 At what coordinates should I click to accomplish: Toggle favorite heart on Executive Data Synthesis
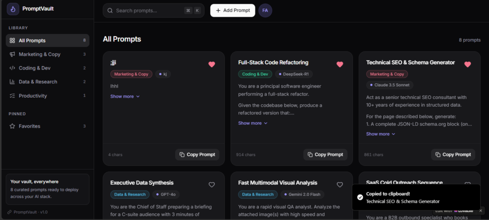(212, 185)
